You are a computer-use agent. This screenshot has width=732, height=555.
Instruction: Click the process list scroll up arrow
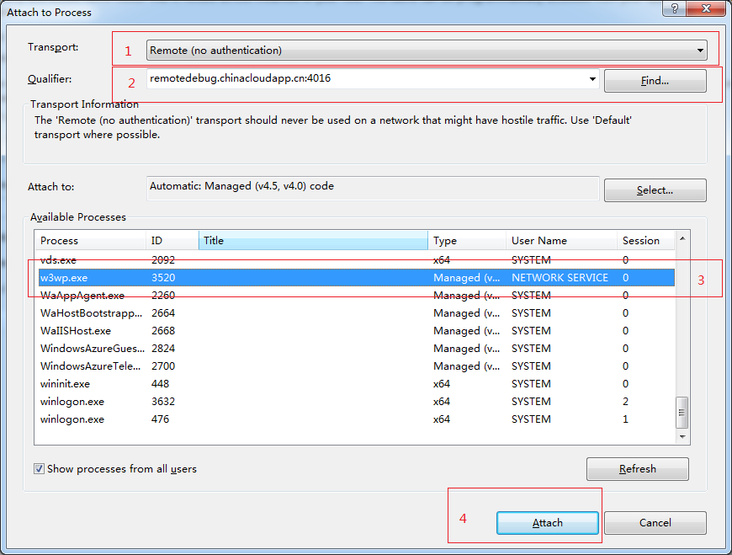pyautogui.click(x=682, y=238)
